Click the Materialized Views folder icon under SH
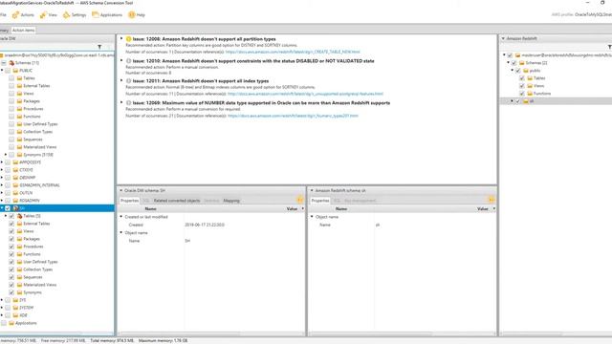Screen dimensions: 612x344 (x=19, y=285)
